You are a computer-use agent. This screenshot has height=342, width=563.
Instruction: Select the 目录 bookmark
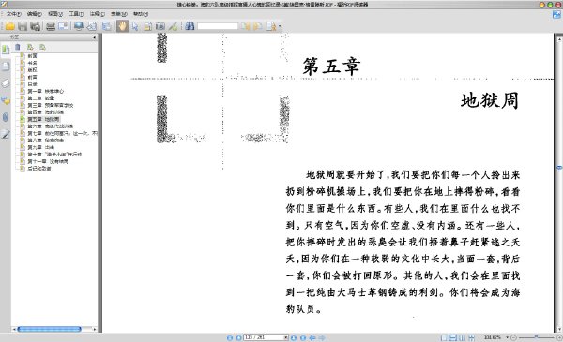point(32,84)
